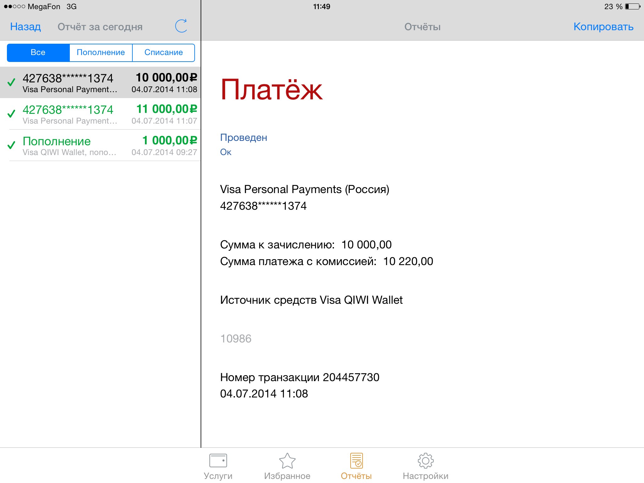This screenshot has width=644, height=483.
Task: Tap 3G network indicator
Action: 72,7
